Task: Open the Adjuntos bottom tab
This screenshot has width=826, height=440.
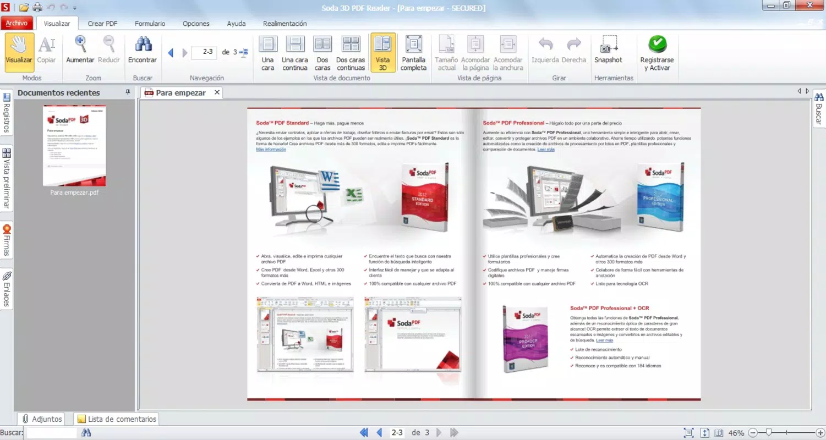Action: pyautogui.click(x=41, y=419)
